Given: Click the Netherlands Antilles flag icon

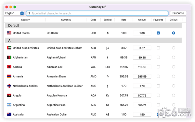Looking at the screenshot, I should pos(9,86).
